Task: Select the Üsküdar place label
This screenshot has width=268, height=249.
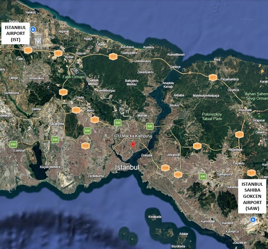Action: [147, 155]
